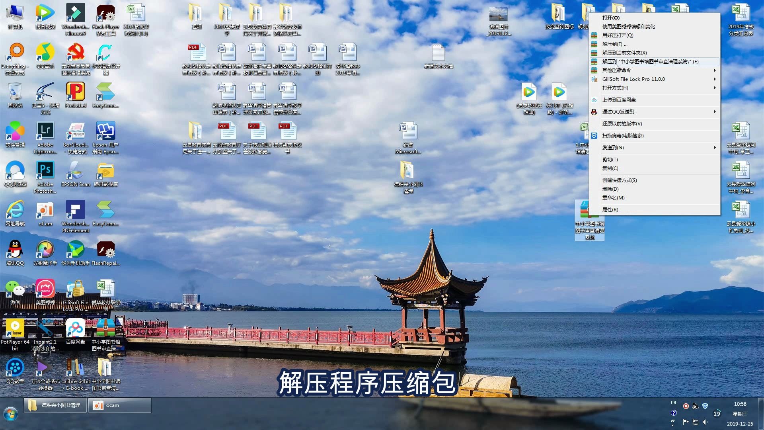Viewport: 764px width, 430px height.
Task: Select the PotPlayer 64 bit icon
Action: tap(15, 336)
